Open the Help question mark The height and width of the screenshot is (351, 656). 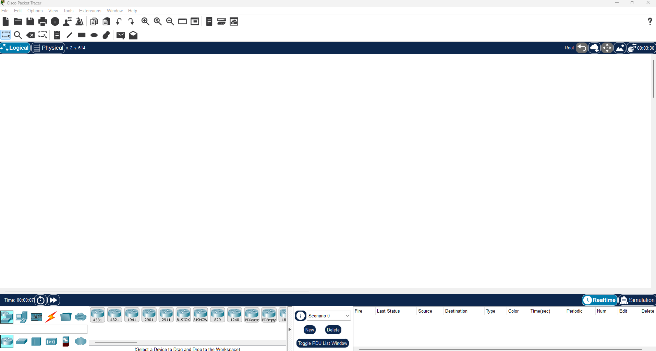(x=649, y=22)
